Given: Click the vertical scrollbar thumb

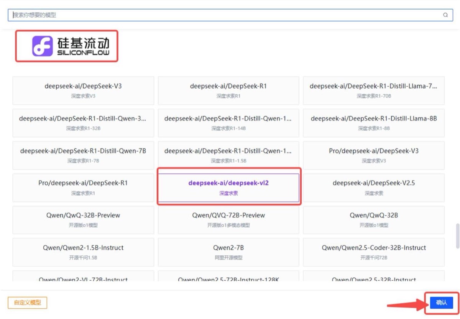Looking at the screenshot, I should click(457, 236).
